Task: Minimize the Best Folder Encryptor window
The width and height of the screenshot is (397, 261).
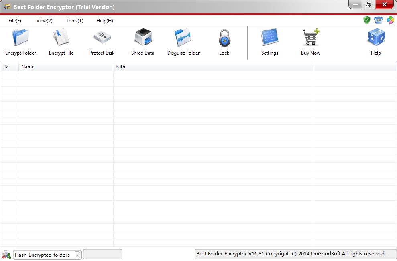Action: [x=356, y=4]
